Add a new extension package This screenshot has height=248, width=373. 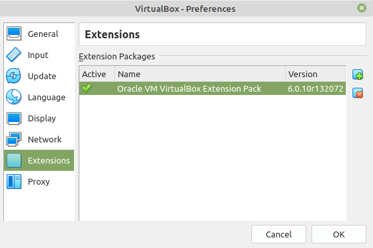coord(358,75)
